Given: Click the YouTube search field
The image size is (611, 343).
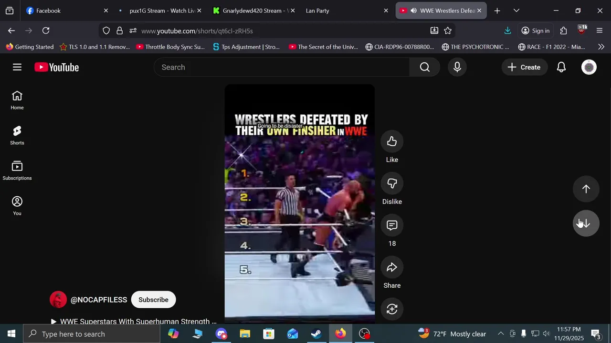Looking at the screenshot, I should tap(282, 67).
